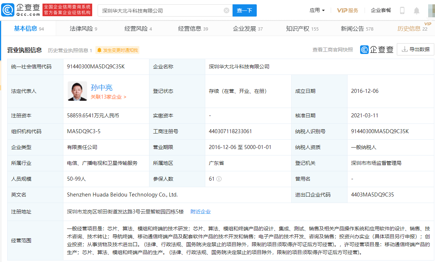Open VIP服务 link
Viewport: 435px width, 262px height.
coord(347,10)
